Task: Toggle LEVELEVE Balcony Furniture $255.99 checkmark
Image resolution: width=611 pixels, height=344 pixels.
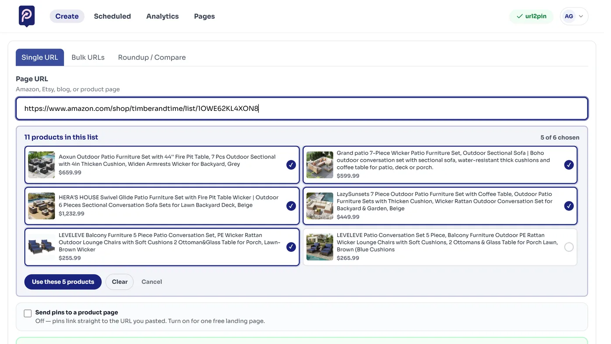Action: click(x=291, y=247)
